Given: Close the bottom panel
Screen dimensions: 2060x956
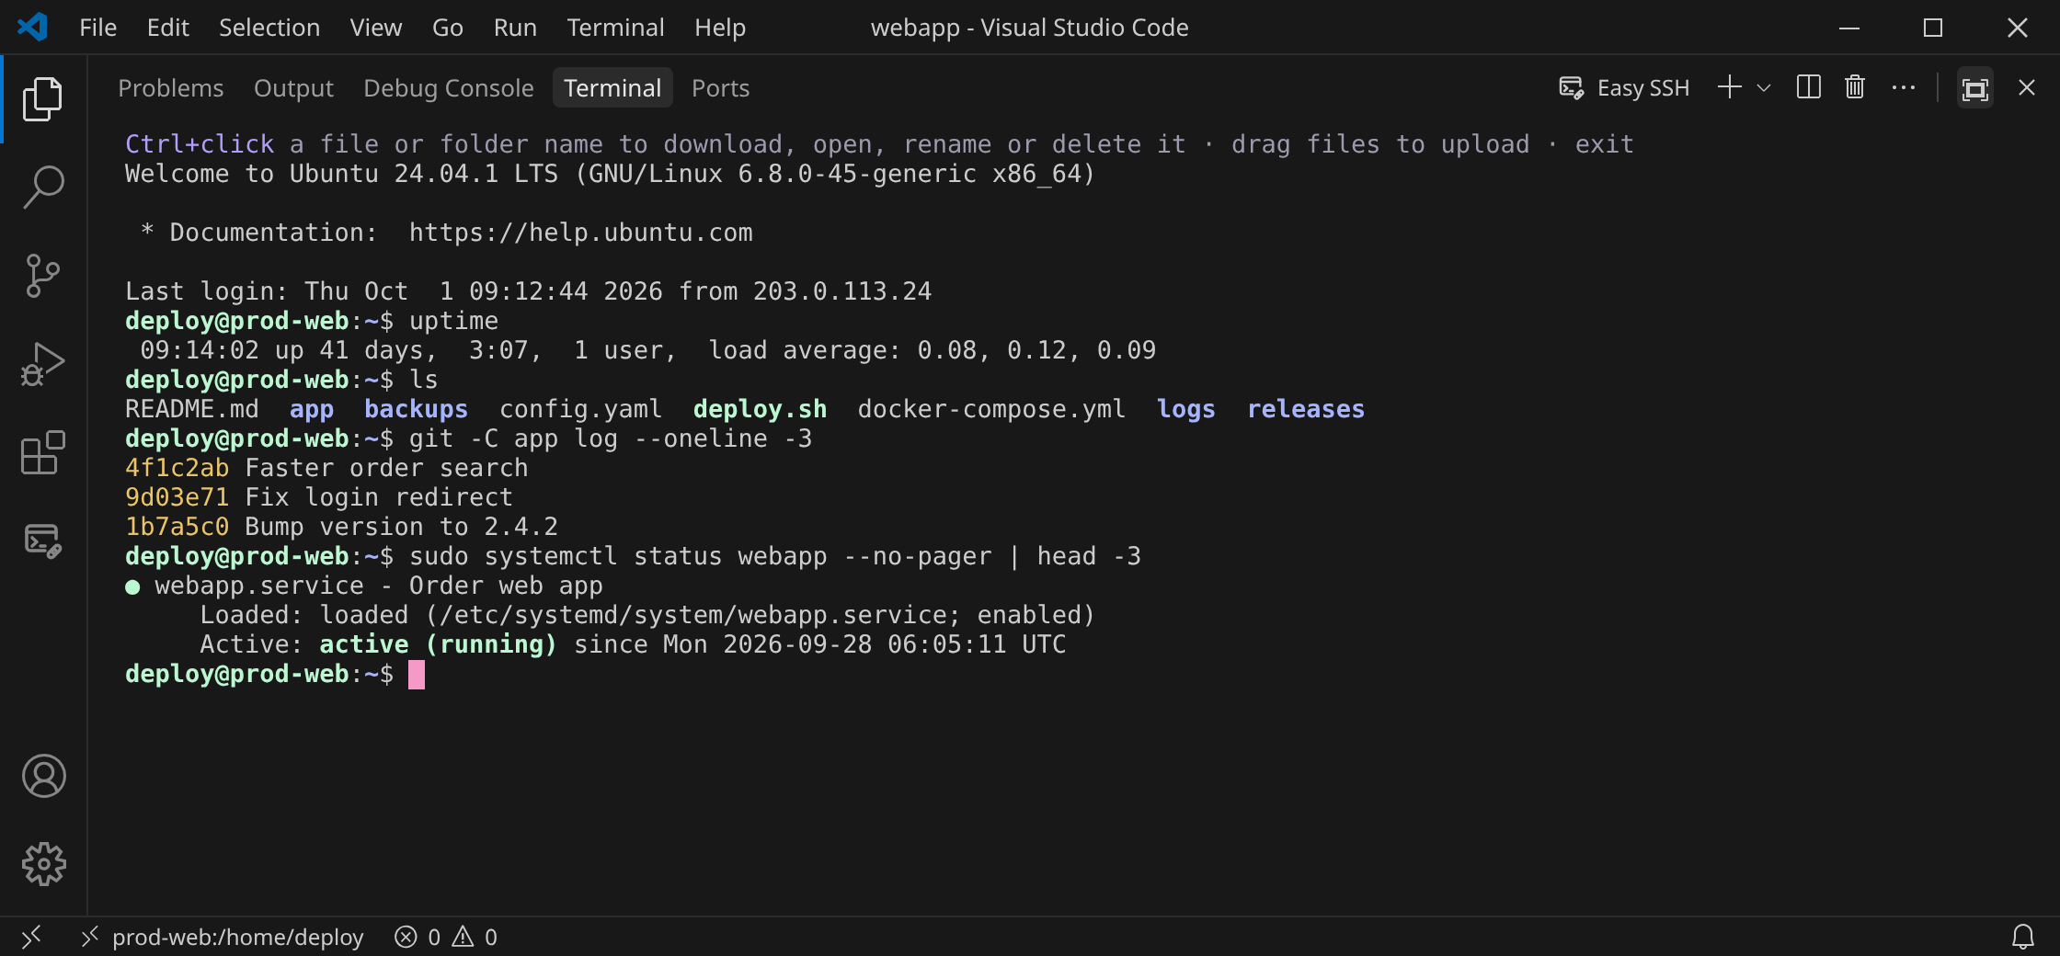Looking at the screenshot, I should click(x=2027, y=87).
